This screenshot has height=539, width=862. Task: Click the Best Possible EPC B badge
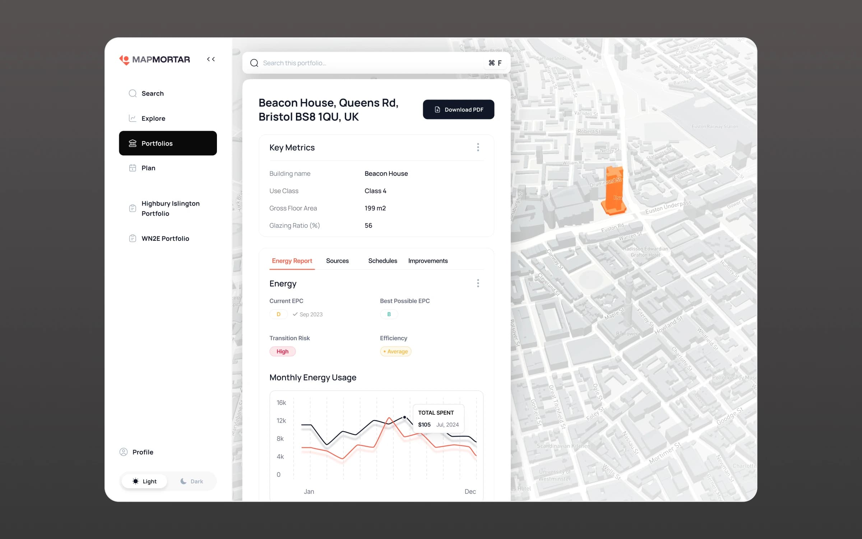389,314
